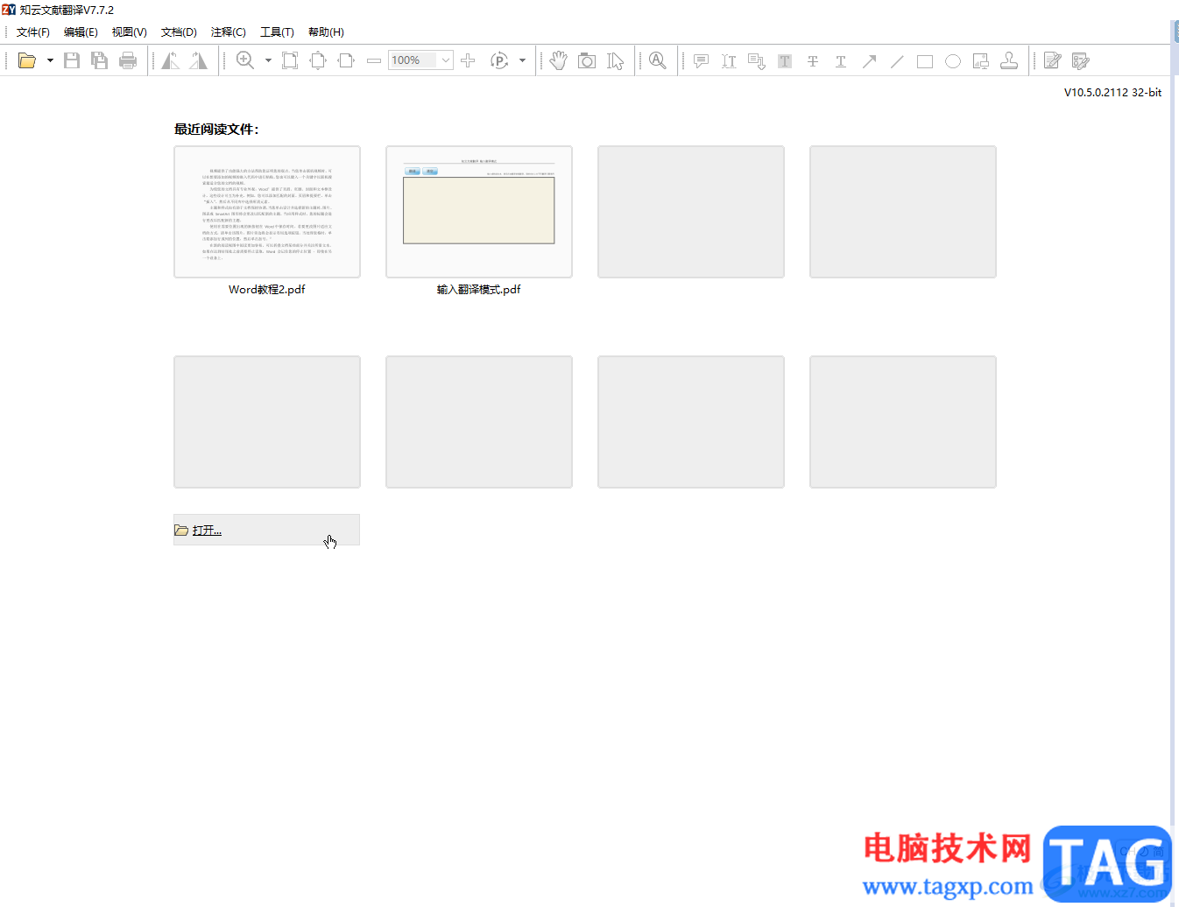1179x907 pixels.
Task: Click the actual size page icon
Action: click(290, 60)
